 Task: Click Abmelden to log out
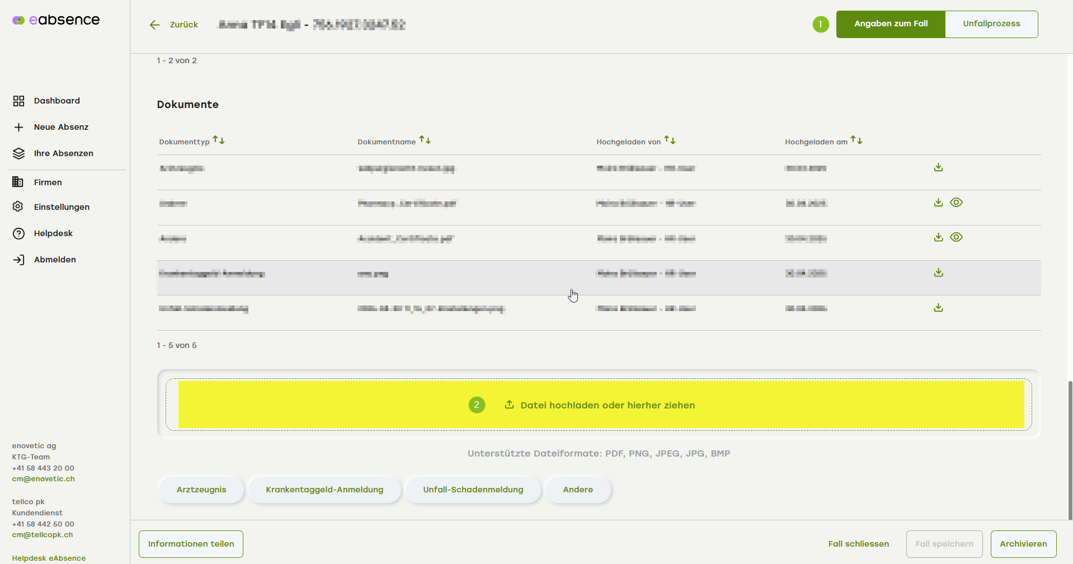point(55,260)
